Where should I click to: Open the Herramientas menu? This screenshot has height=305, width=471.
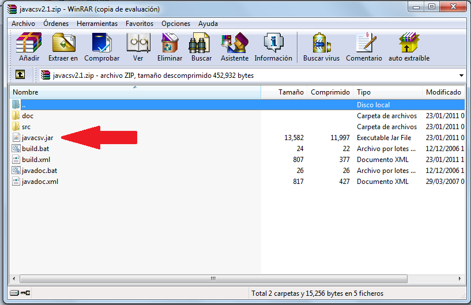[x=97, y=24]
